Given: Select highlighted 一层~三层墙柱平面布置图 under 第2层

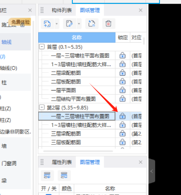Looking at the screenshot, I should [77, 116].
